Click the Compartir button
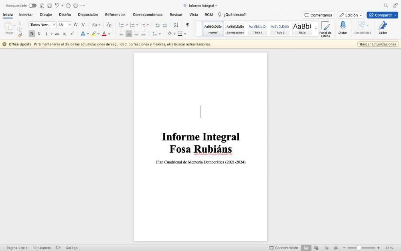 click(382, 15)
